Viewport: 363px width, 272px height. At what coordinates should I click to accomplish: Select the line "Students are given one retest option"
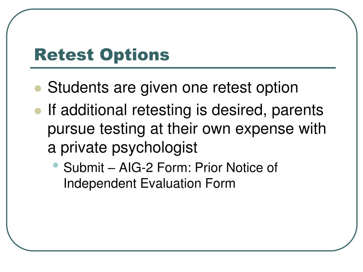(x=173, y=88)
